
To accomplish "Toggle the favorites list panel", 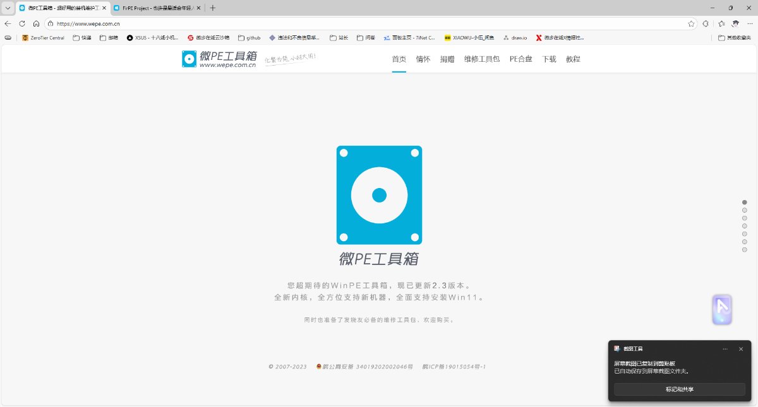I will [x=721, y=23].
